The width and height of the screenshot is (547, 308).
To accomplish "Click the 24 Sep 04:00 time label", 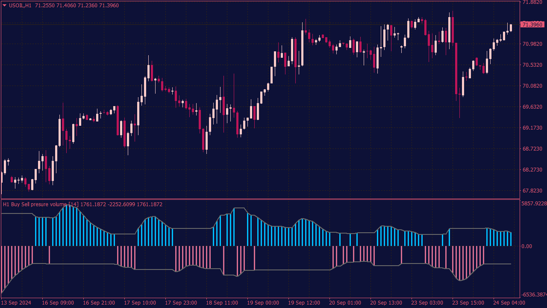I will (509, 303).
